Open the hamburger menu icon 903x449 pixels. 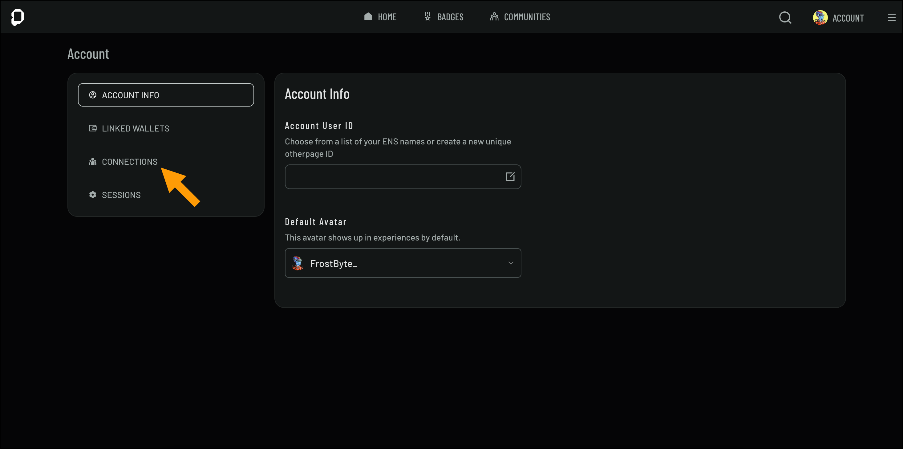coord(891,18)
